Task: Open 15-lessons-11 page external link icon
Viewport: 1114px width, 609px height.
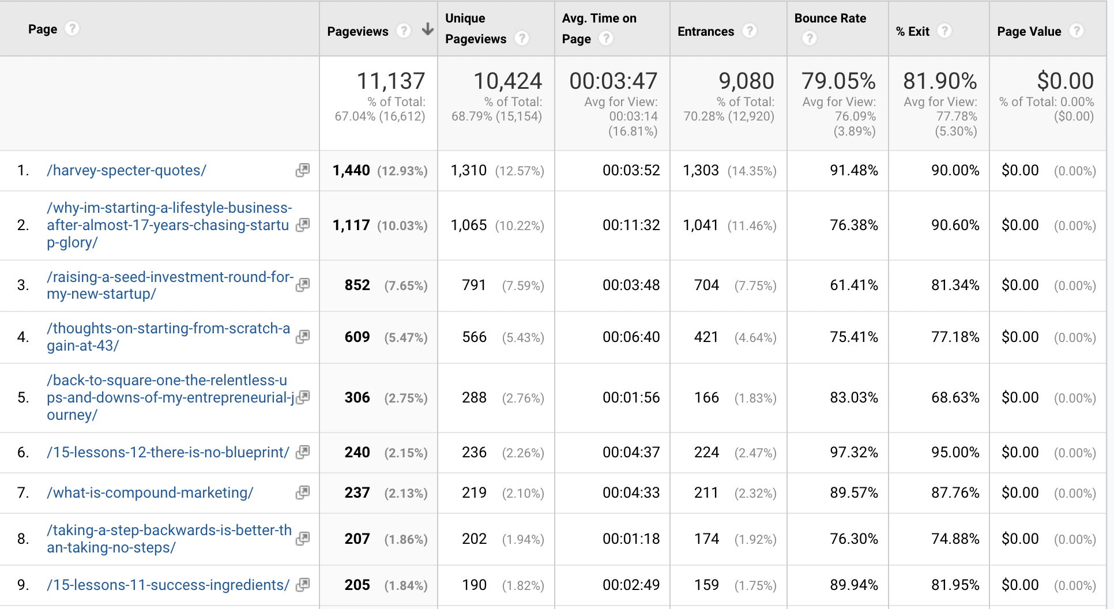Action: [303, 585]
